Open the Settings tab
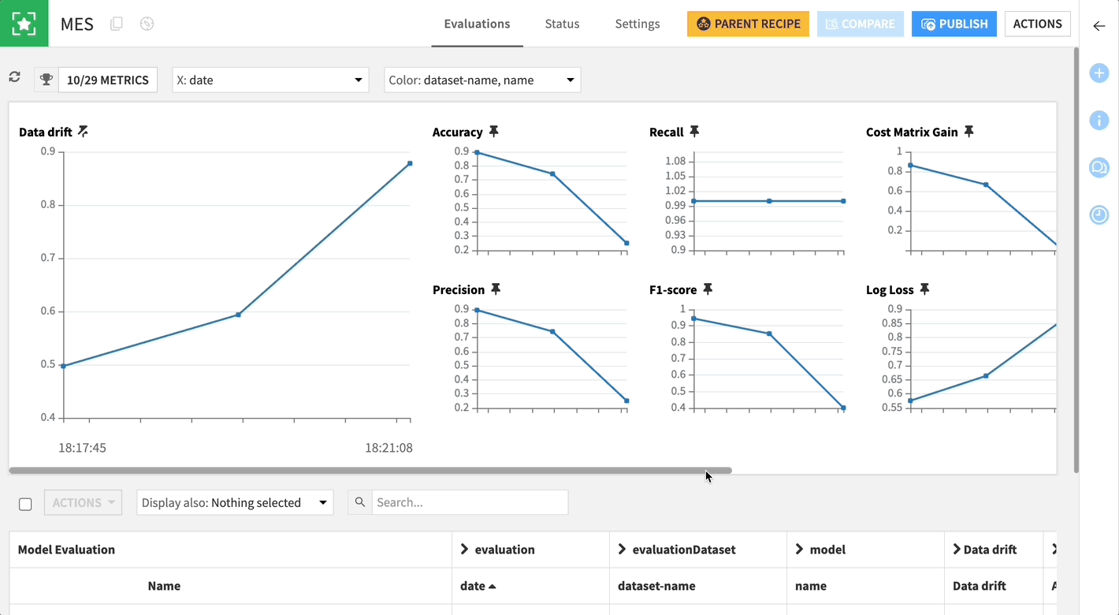This screenshot has height=615, width=1119. (637, 24)
